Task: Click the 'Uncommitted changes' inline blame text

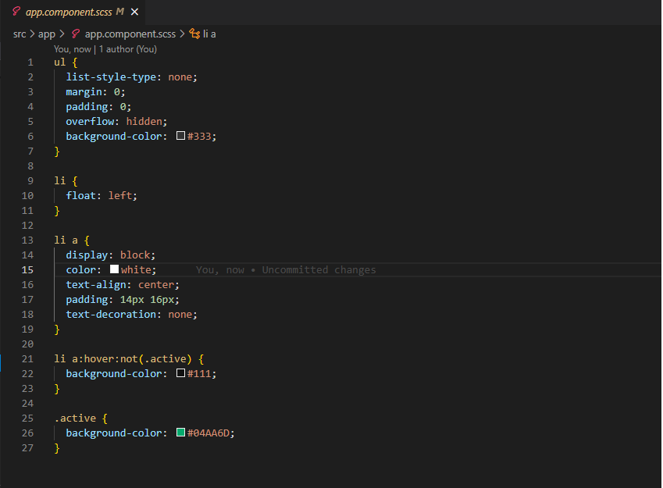Action: click(x=319, y=270)
